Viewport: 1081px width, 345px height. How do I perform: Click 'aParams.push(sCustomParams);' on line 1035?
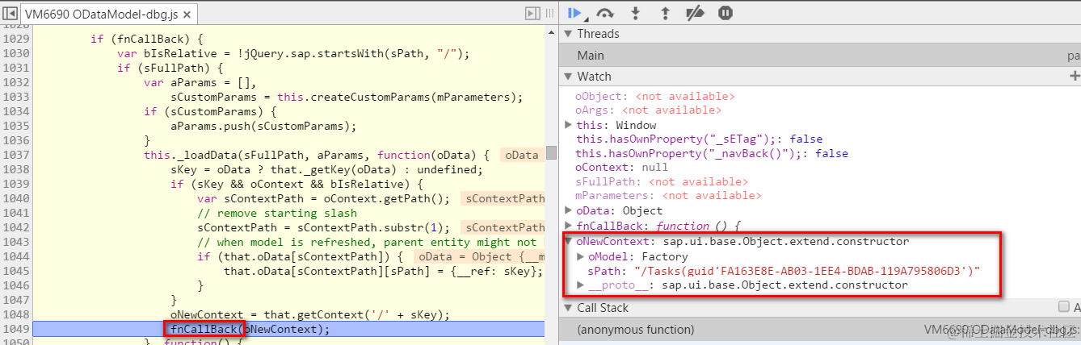click(263, 126)
